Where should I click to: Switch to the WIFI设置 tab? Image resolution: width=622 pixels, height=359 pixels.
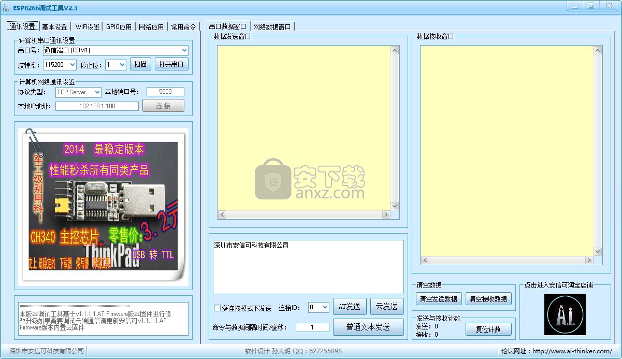88,27
